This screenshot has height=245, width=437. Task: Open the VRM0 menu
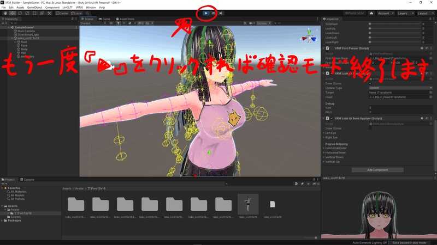point(79,8)
